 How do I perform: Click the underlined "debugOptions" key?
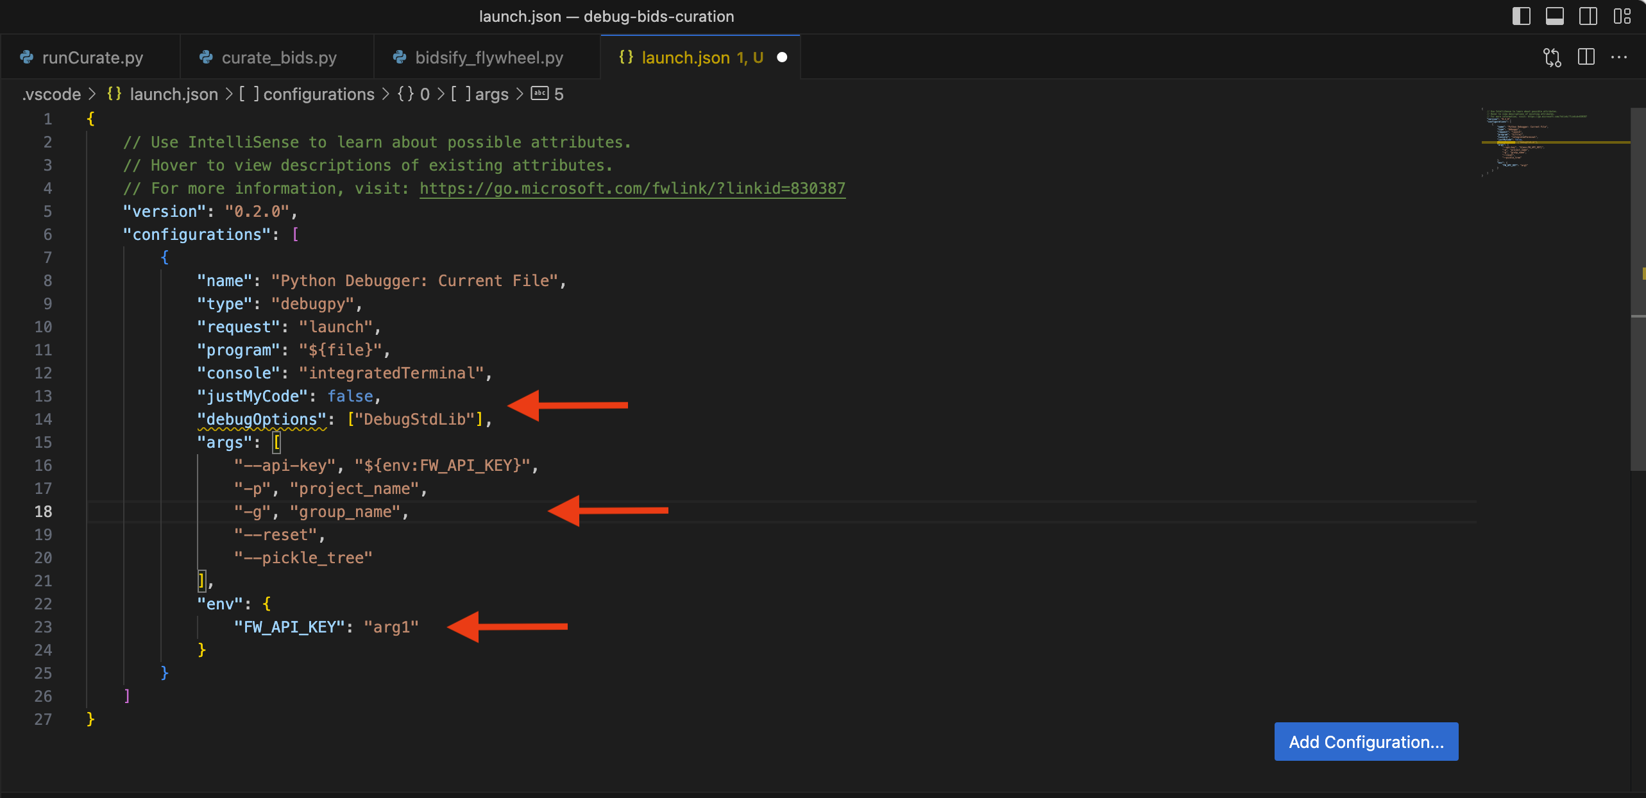tap(262, 419)
